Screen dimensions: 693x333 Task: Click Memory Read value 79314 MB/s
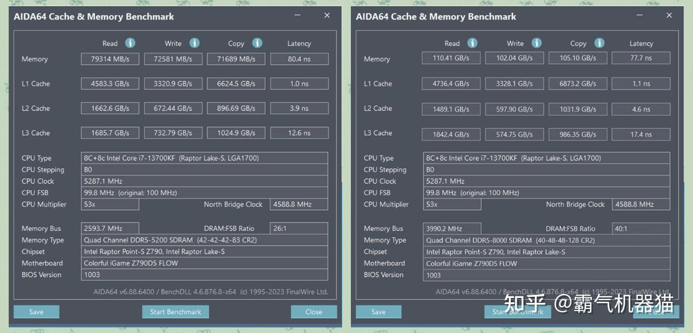tap(110, 59)
